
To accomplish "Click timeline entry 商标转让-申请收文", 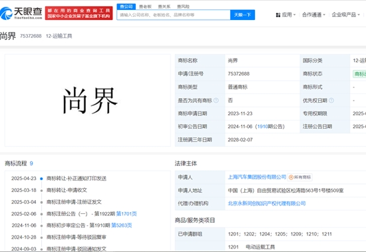I will 67,190.
